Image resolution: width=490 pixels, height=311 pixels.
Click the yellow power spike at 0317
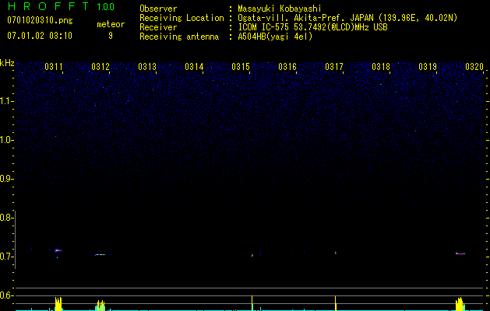tap(335, 303)
